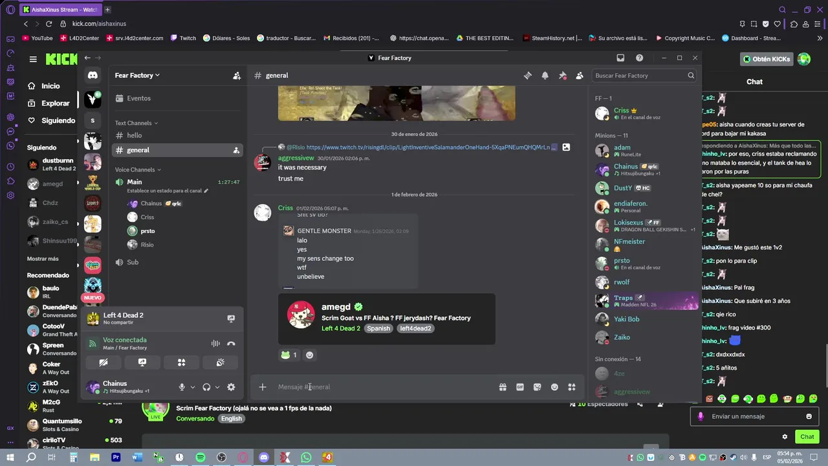Share your screen from voice panel

(142, 362)
